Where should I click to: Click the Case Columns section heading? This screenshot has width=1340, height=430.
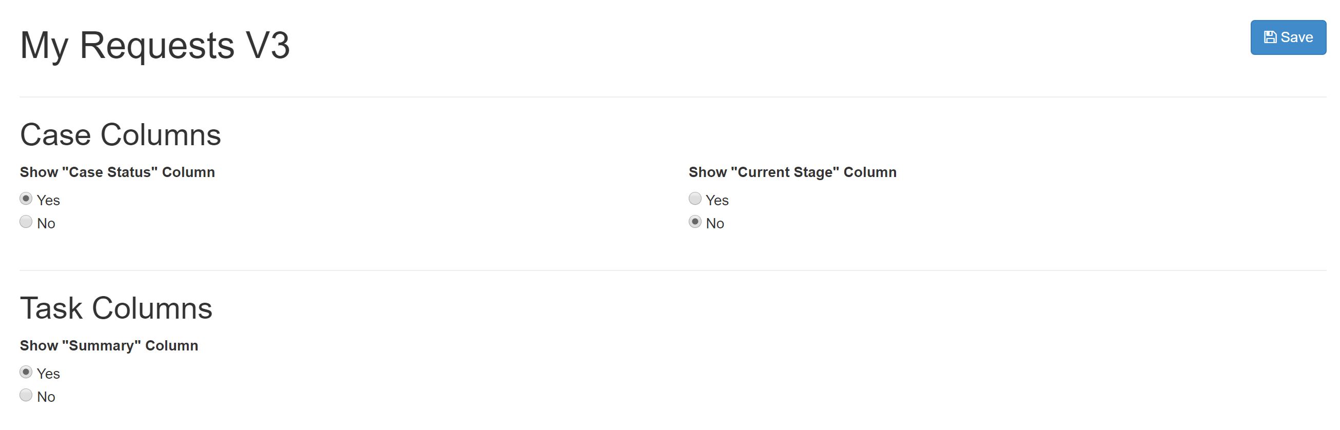120,134
